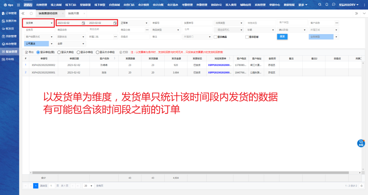Click the horizontal scrollbar below the table
The height and width of the screenshot is (195, 368).
click(191, 173)
